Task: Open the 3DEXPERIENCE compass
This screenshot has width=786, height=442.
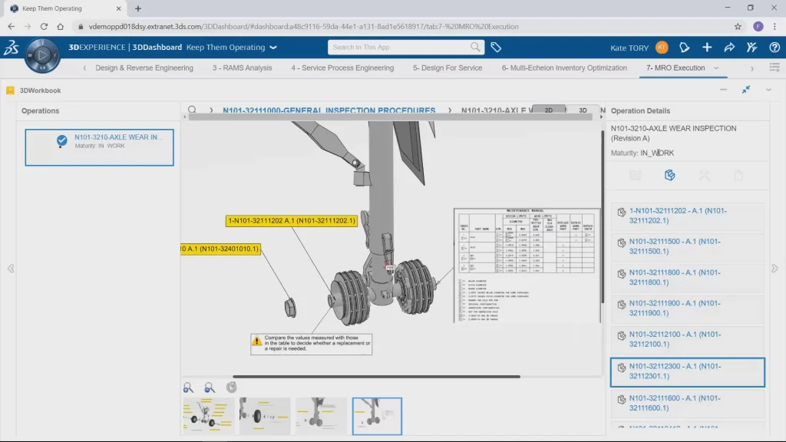Action: pos(41,55)
